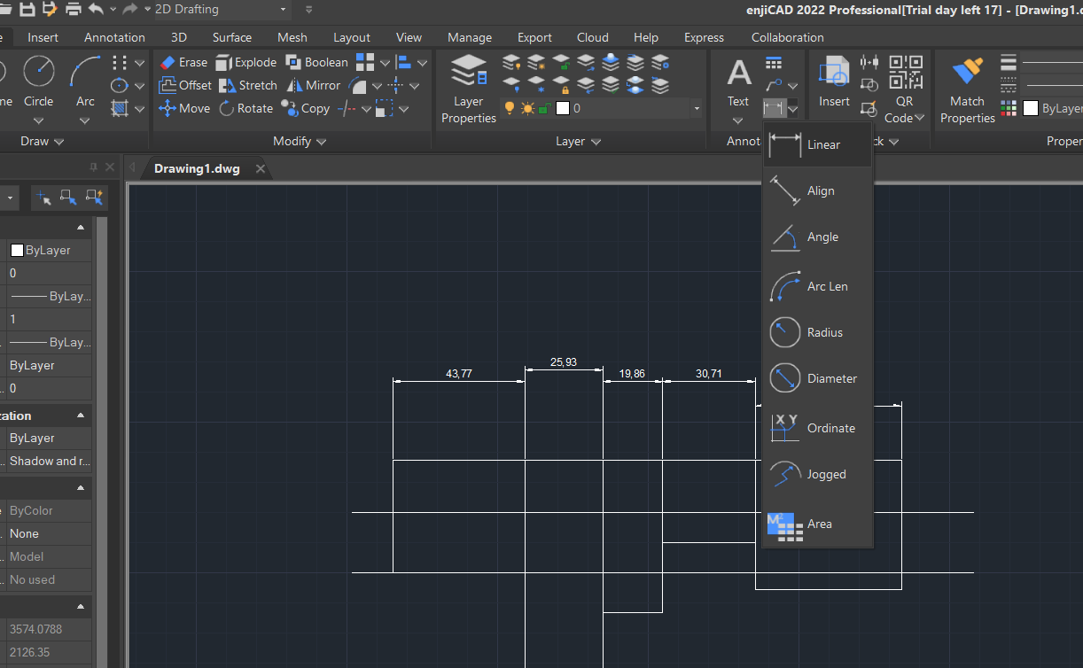This screenshot has height=668, width=1083.
Task: Switch to the Annotation ribbon tab
Action: coord(114,37)
